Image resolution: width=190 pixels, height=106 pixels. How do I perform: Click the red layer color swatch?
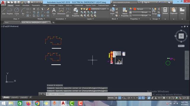click(x=90, y=9)
